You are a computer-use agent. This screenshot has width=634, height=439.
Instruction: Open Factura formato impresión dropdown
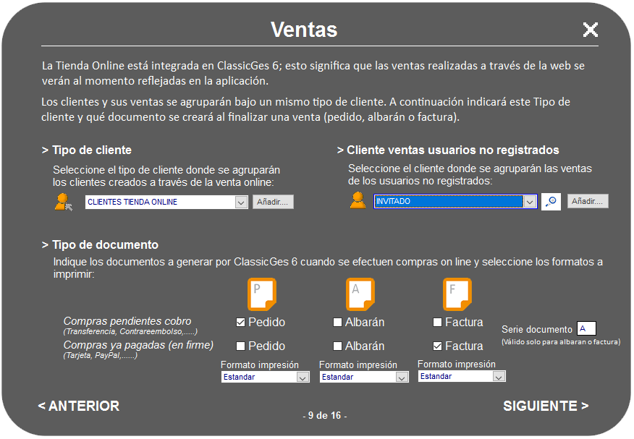pos(498,376)
